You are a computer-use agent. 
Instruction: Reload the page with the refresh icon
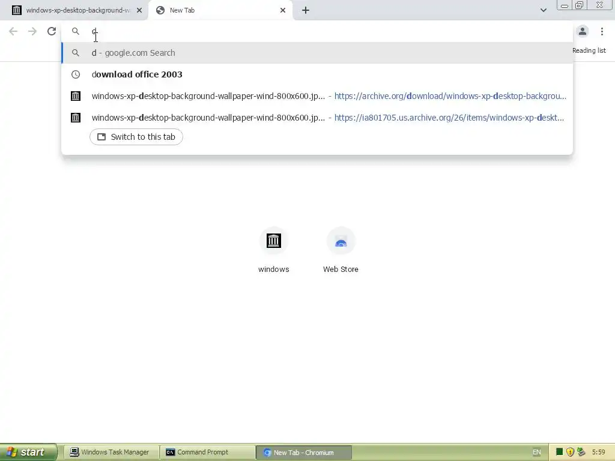click(x=52, y=31)
